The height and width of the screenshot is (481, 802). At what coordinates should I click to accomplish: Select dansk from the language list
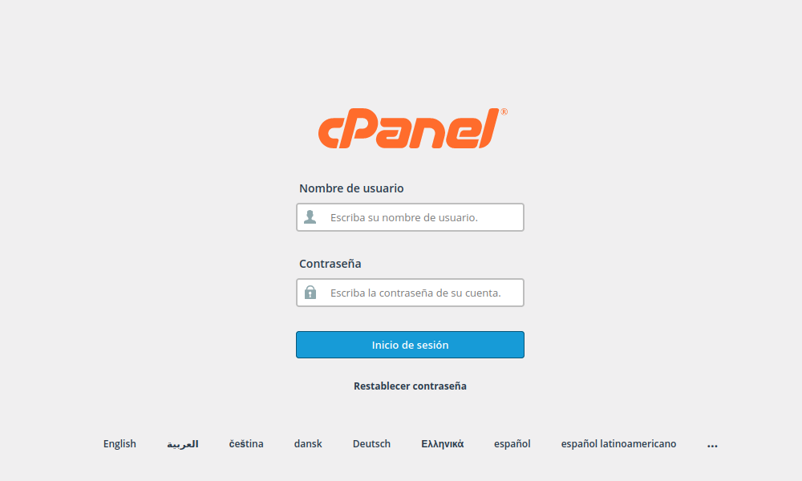click(x=308, y=443)
